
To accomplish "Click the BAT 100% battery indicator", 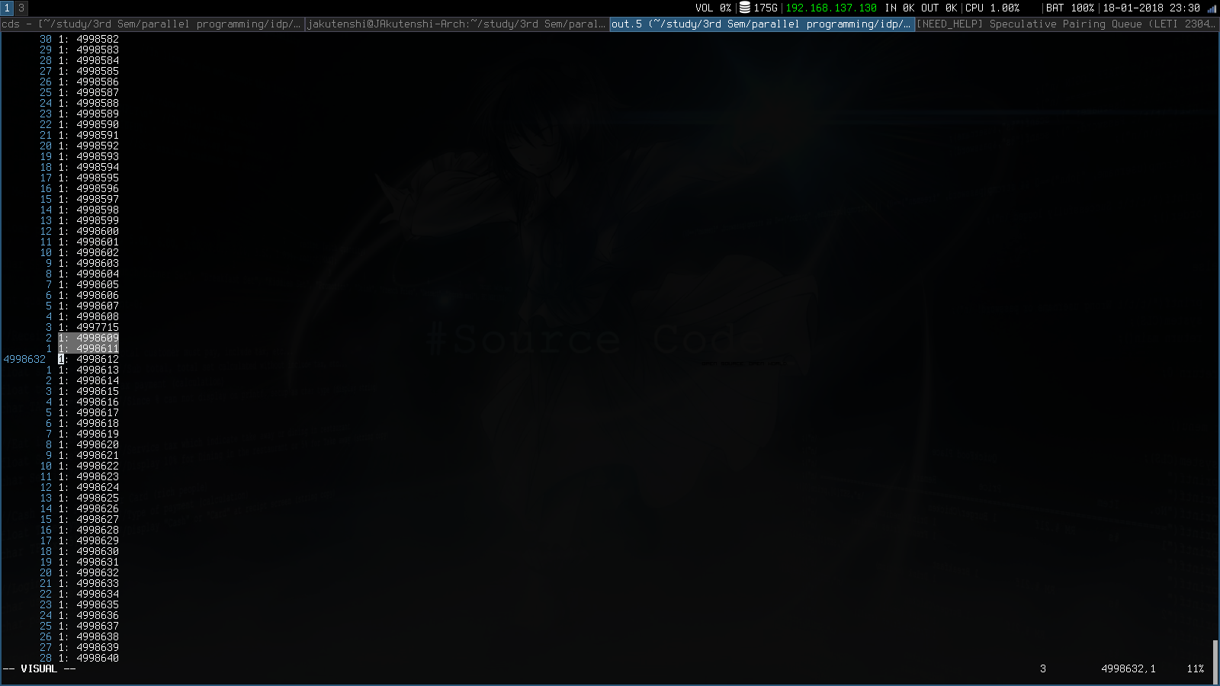I will click(1070, 8).
